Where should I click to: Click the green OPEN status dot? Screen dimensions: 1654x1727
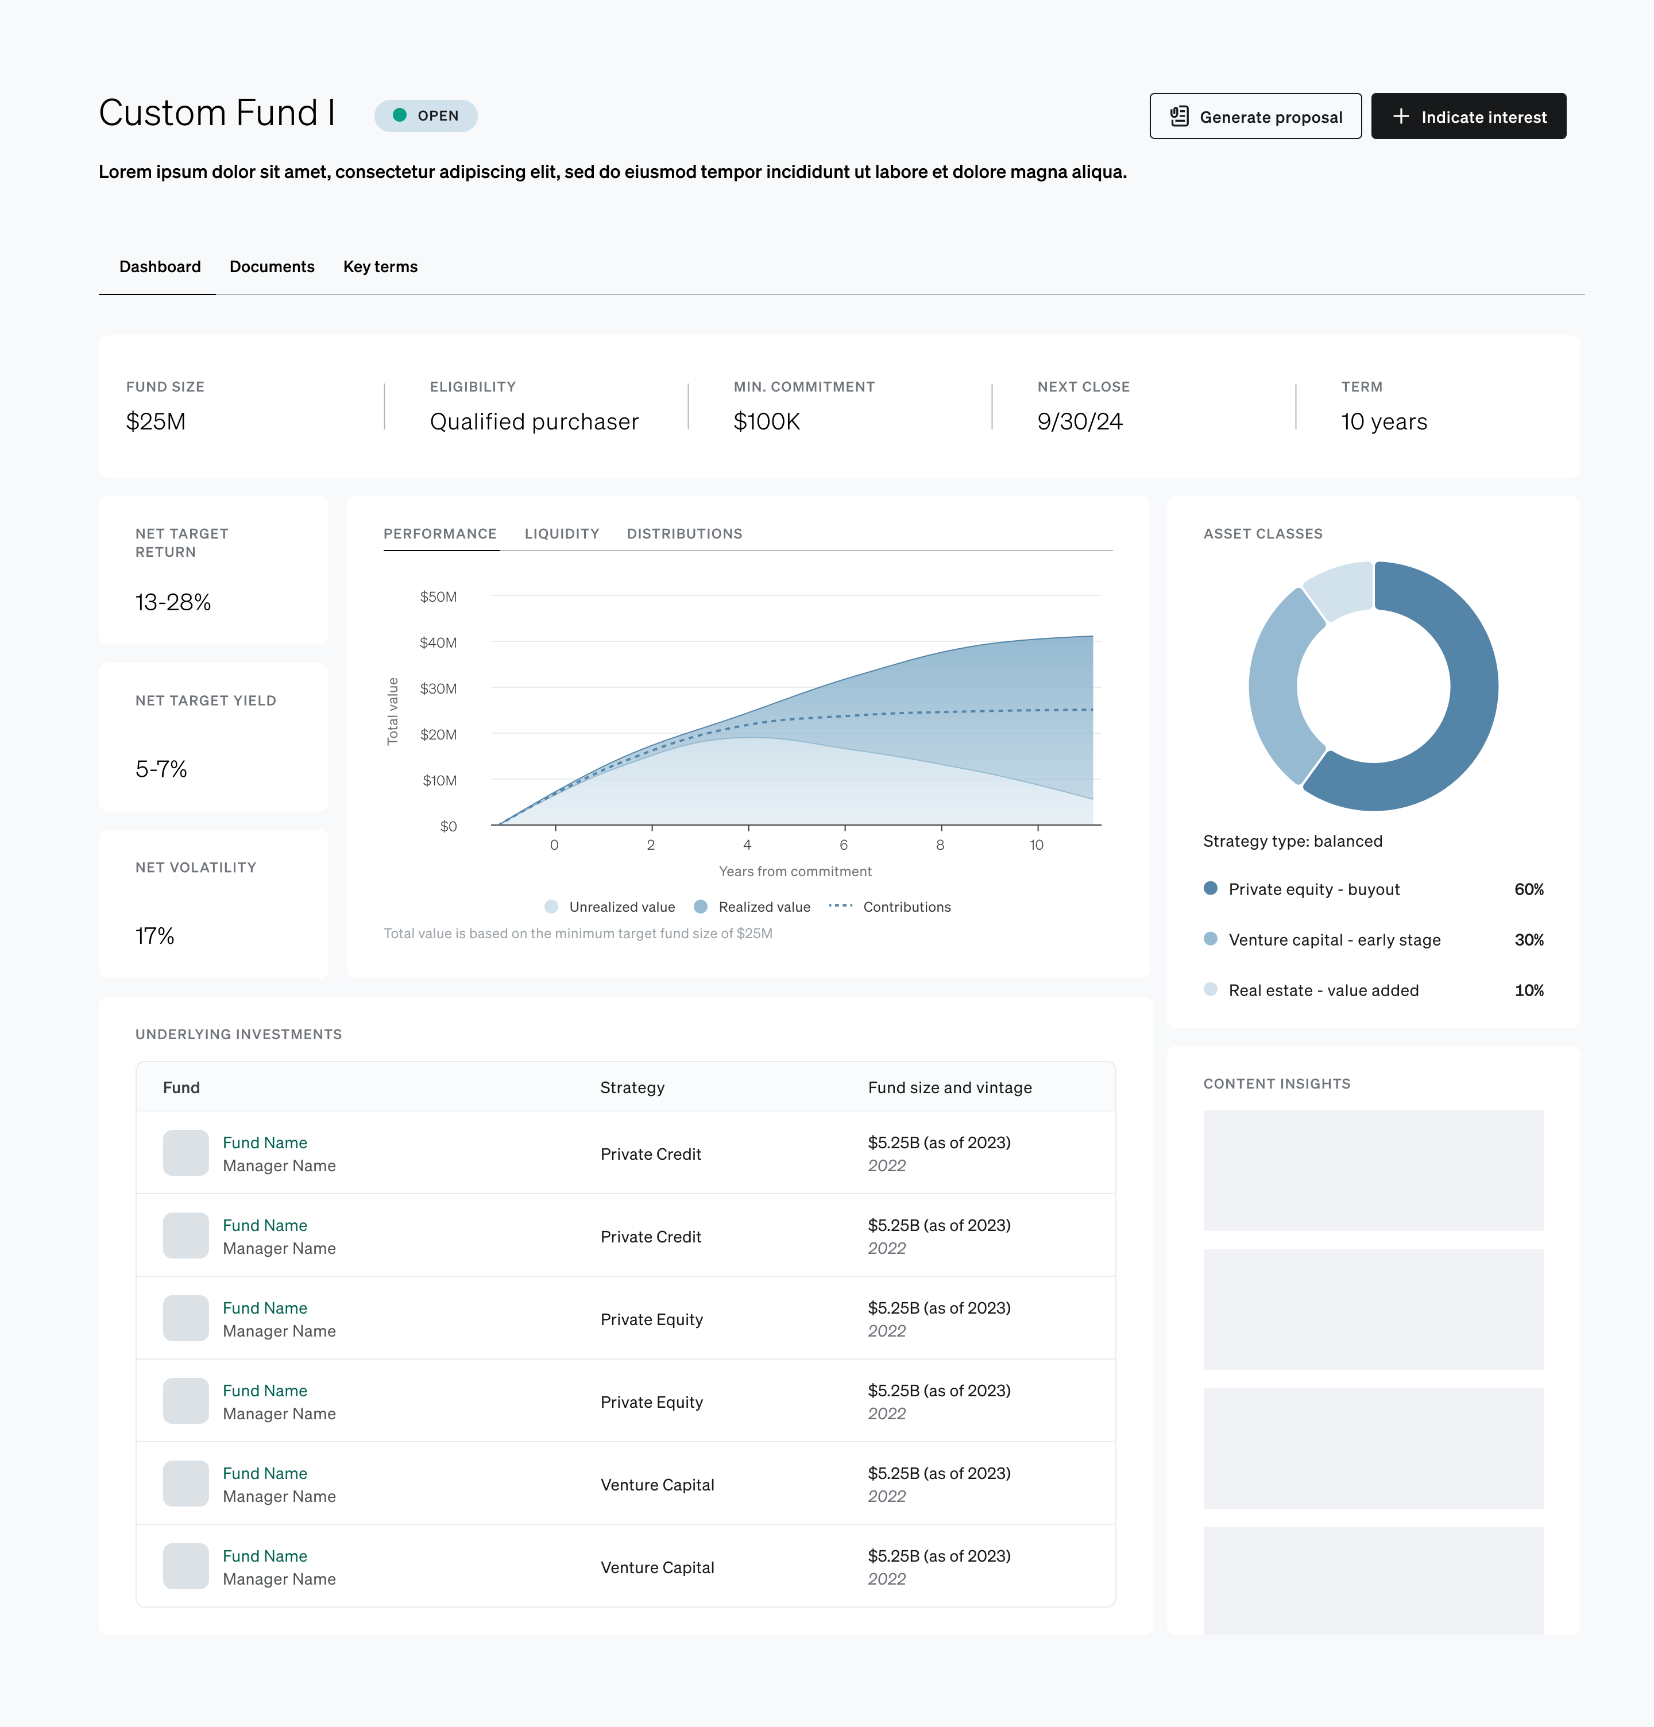[x=399, y=115]
